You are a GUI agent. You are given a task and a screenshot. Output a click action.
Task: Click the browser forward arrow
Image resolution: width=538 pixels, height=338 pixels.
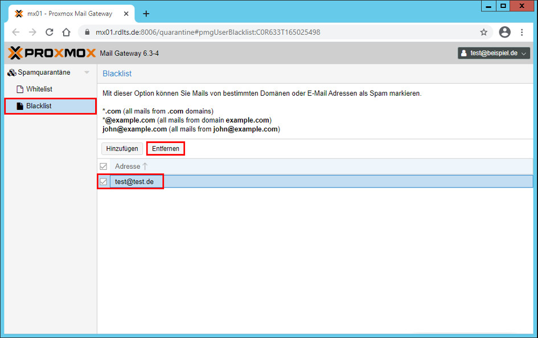tap(32, 32)
